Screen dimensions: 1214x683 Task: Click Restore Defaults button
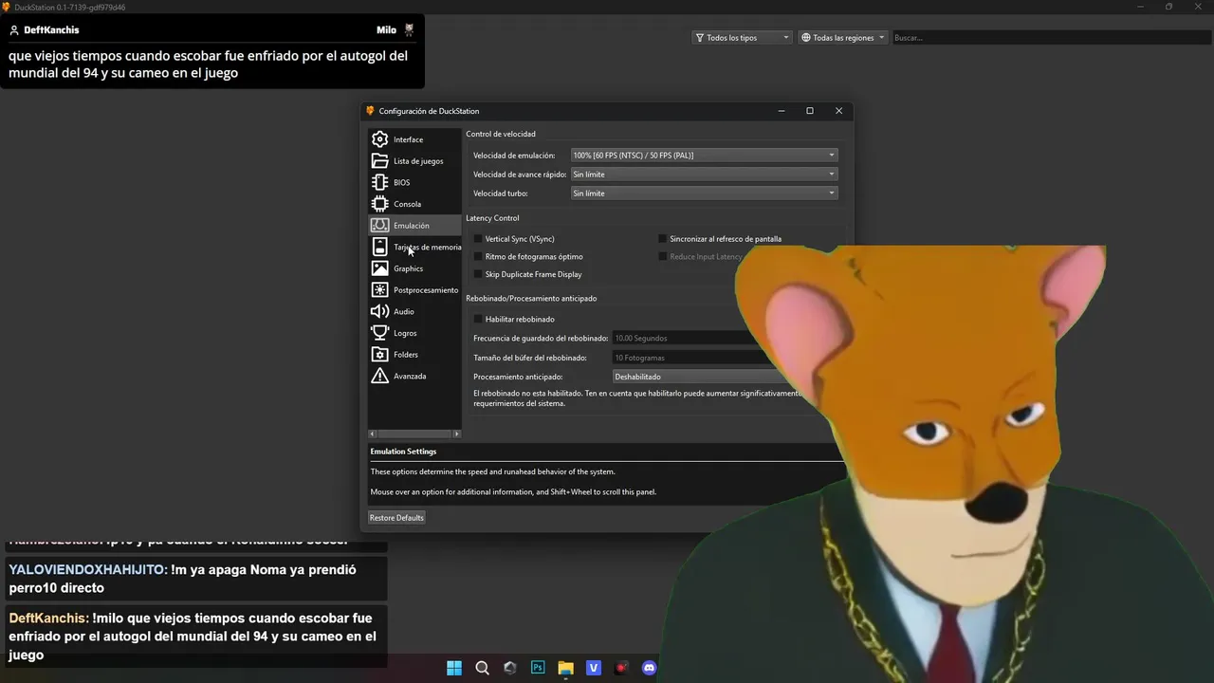(396, 518)
